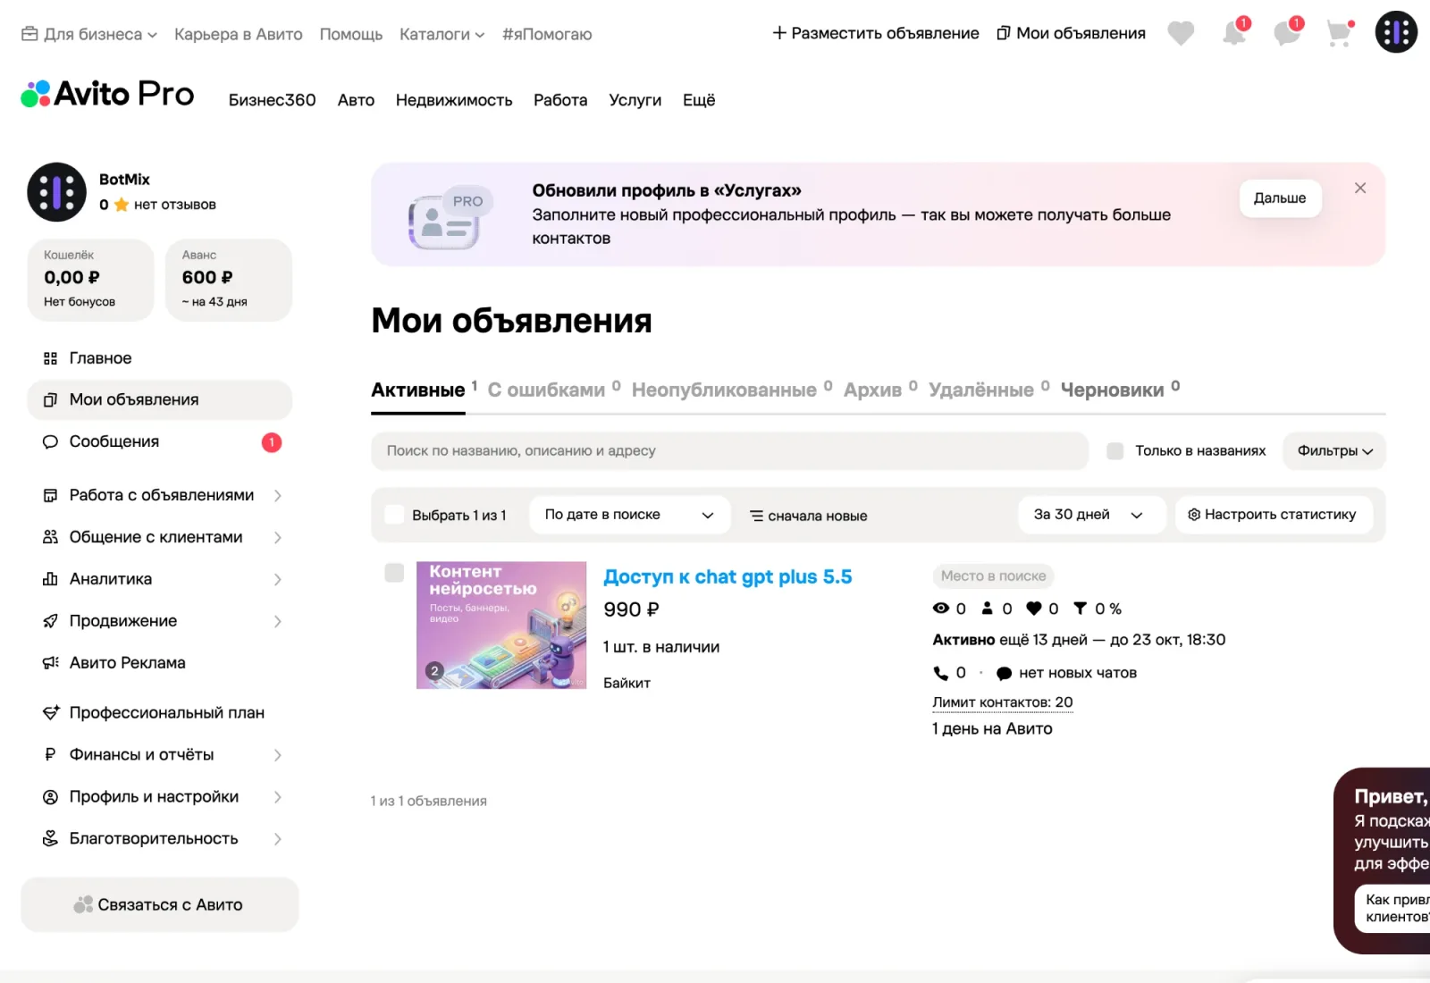The image size is (1430, 983).
Task: Open messages chat bubble icon in header
Action: 1287,33
